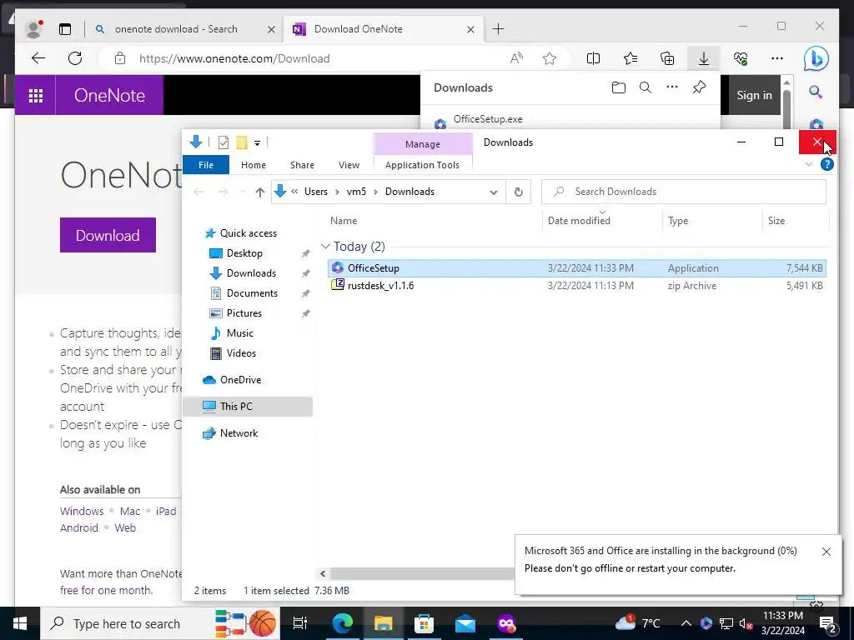Click the Edge Downloads toolbar icon
Viewport: 854px width, 640px height.
click(704, 58)
